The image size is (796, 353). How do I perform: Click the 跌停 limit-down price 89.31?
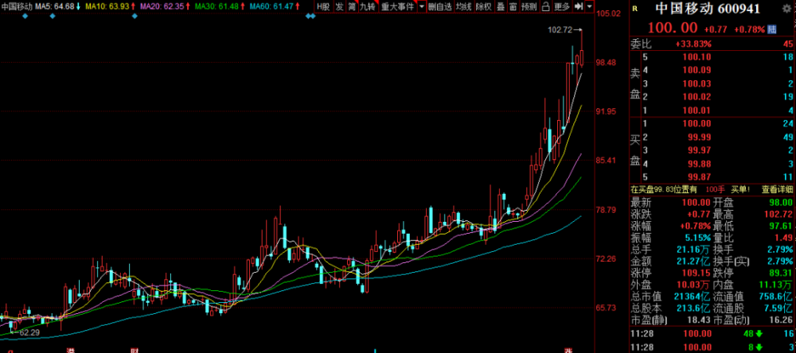point(782,273)
